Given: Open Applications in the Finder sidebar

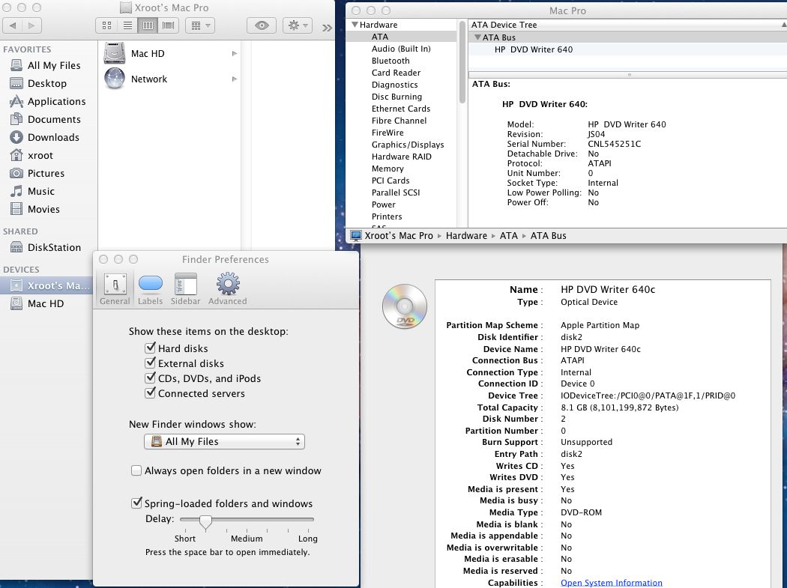Looking at the screenshot, I should (56, 101).
